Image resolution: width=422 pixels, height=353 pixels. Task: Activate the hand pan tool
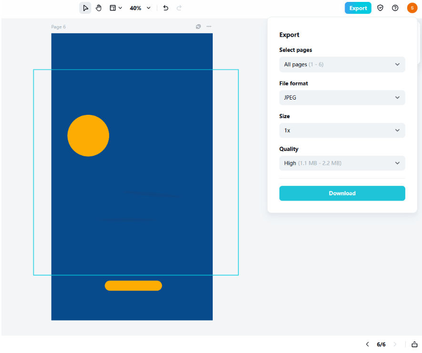pyautogui.click(x=99, y=8)
